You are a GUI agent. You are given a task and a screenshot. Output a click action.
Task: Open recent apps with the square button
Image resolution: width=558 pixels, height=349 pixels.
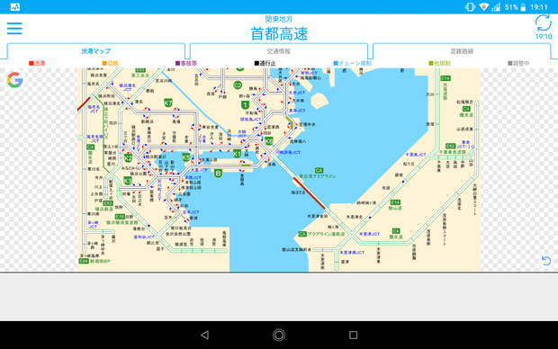(353, 335)
